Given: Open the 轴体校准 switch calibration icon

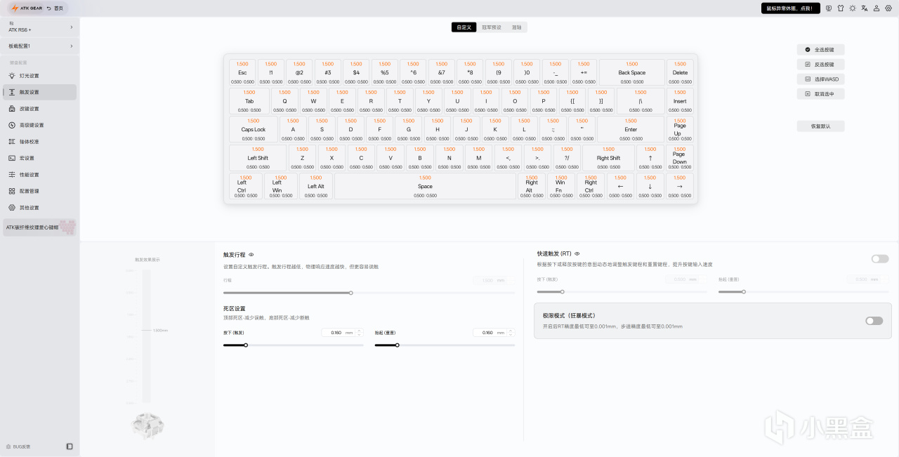Looking at the screenshot, I should click(x=12, y=142).
